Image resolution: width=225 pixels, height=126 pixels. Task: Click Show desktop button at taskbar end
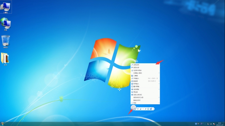tap(224, 124)
